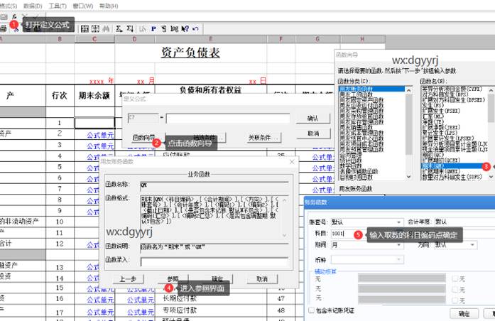
Task: Click 公式单元 in column D row 17
Action: [141, 312]
